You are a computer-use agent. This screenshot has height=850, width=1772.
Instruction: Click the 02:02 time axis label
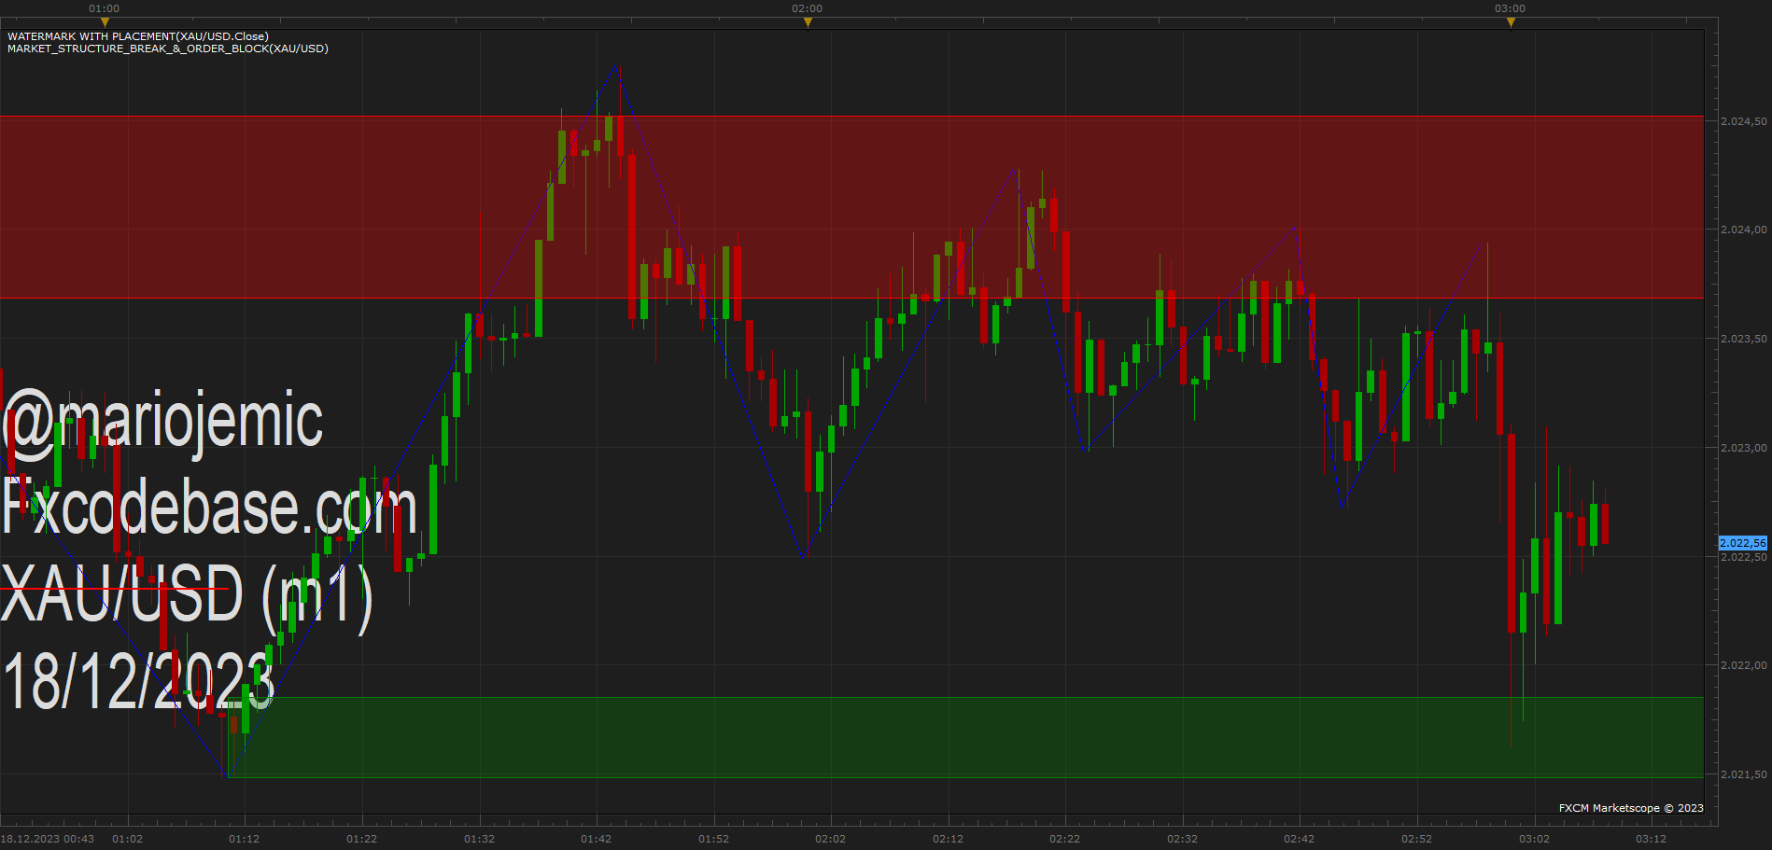pos(831,839)
